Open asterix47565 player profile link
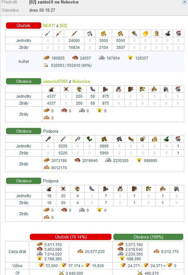This screenshot has height=275, width=188. click(x=55, y=81)
